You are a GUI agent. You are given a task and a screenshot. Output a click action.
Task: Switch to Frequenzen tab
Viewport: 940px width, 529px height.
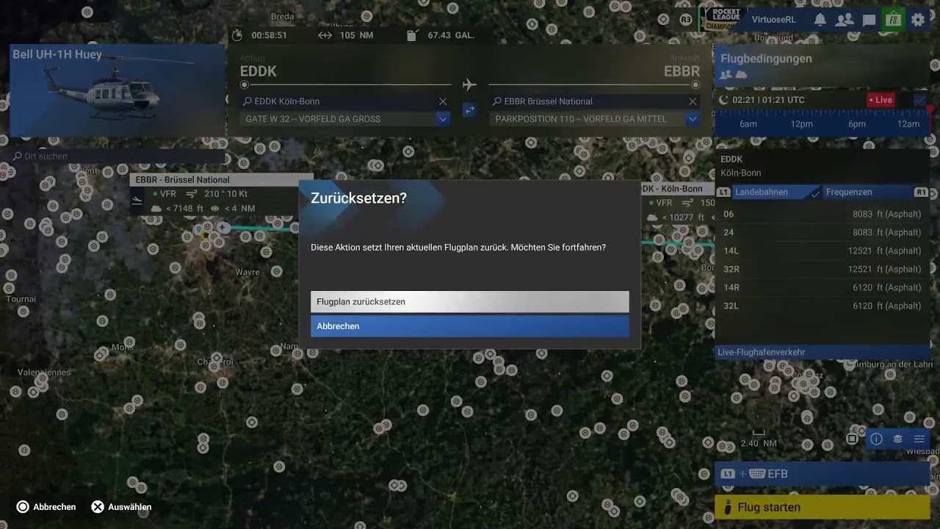pos(867,192)
